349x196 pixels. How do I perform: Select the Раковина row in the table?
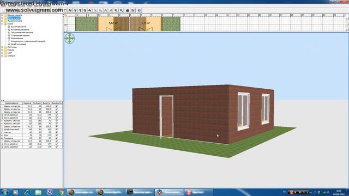32,138
